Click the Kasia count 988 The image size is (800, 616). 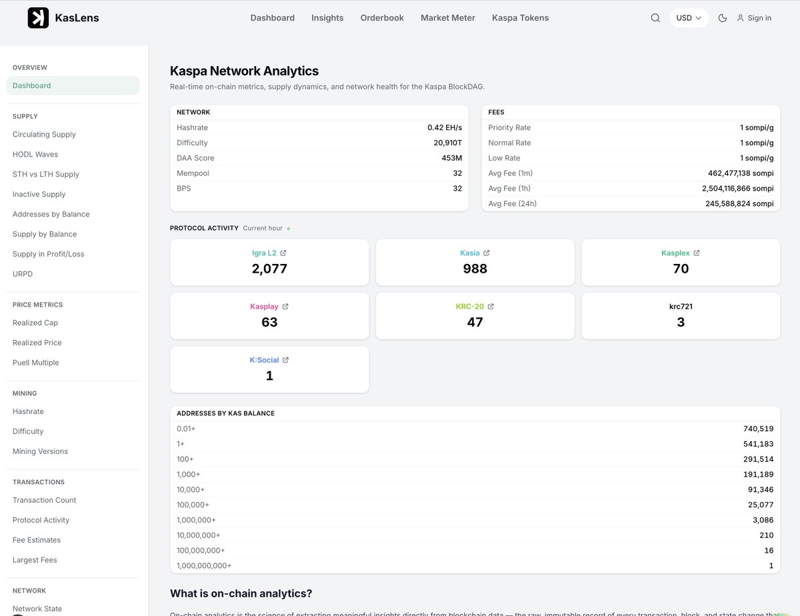click(475, 269)
